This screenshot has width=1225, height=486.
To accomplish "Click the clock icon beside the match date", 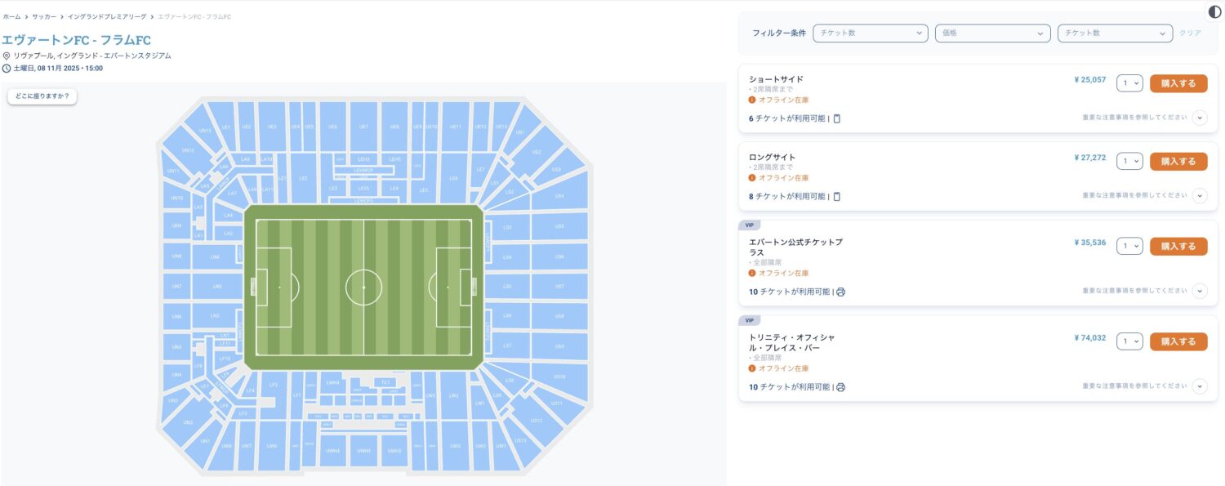I will pos(7,69).
